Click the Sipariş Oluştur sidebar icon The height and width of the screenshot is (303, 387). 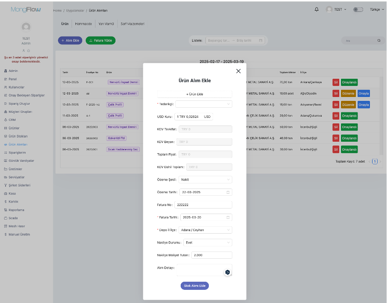coord(6,103)
